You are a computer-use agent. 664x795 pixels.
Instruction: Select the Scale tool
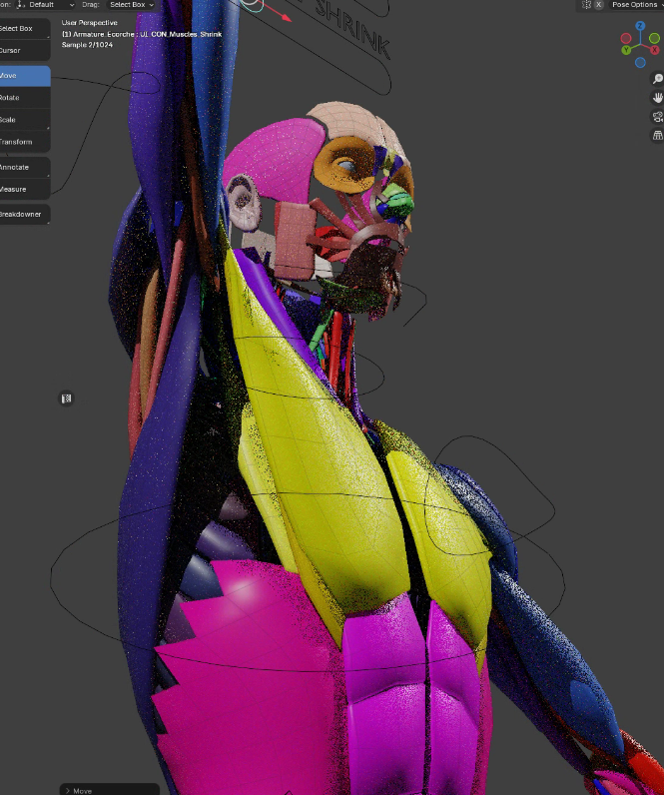[24, 120]
